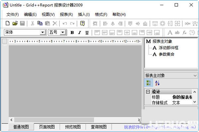Screen dimensions: 199x132
Task: Click the same width sizing icon
Action: coord(155,23)
